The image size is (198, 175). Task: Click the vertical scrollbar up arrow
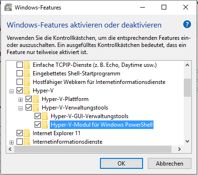188,65
